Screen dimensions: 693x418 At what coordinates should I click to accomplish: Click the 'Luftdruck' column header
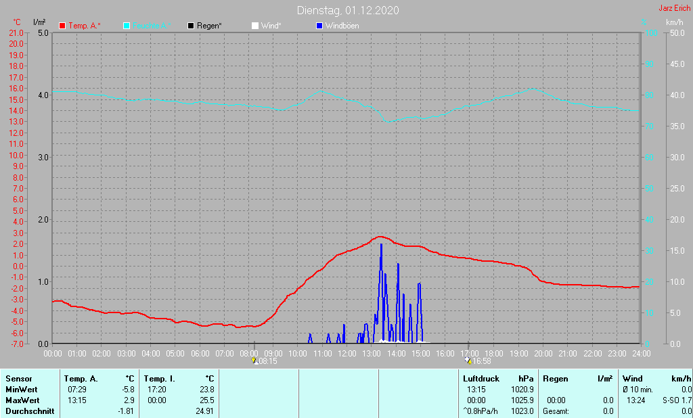481,379
